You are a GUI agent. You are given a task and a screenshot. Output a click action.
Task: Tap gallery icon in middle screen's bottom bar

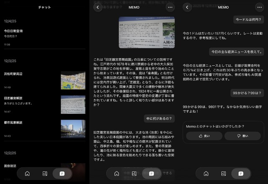(x=134, y=173)
